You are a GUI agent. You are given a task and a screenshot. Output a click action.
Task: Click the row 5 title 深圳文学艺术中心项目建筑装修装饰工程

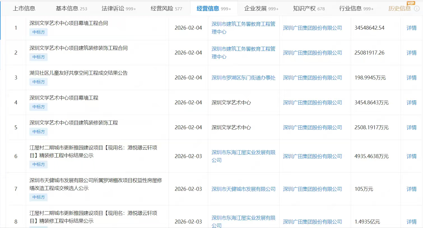pos(74,123)
